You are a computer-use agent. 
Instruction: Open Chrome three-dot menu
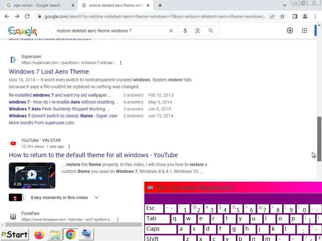(x=315, y=16)
